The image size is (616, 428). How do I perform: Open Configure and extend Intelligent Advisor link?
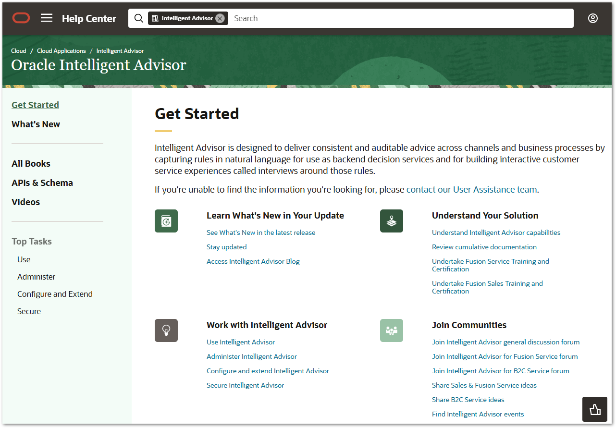pyautogui.click(x=268, y=371)
